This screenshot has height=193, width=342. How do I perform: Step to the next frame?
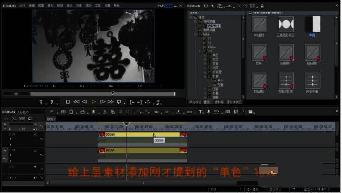pyautogui.click(x=103, y=102)
